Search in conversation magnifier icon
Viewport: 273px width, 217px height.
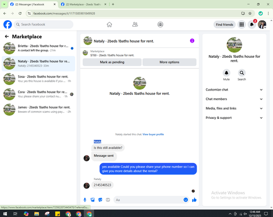coord(241,73)
